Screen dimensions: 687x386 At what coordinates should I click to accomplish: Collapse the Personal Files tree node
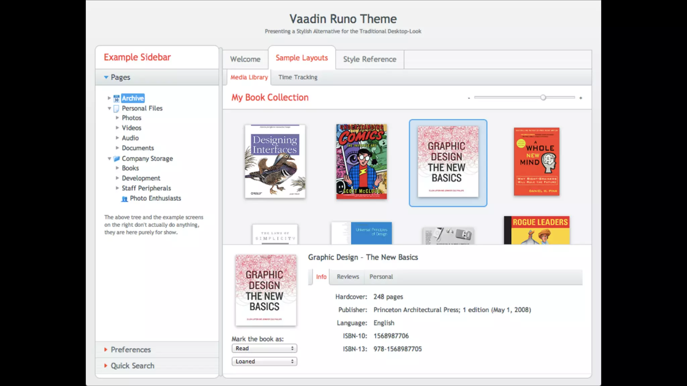point(109,109)
